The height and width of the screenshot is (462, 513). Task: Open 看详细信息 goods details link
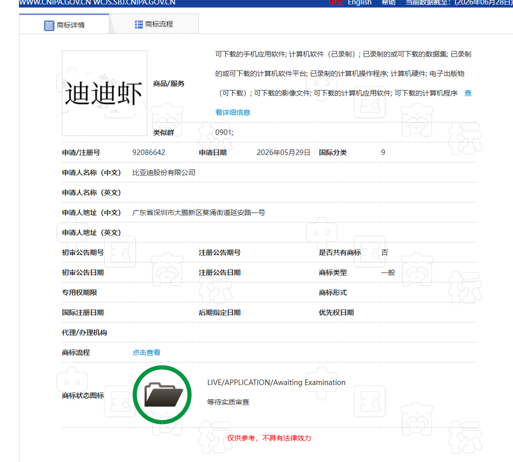(x=233, y=112)
